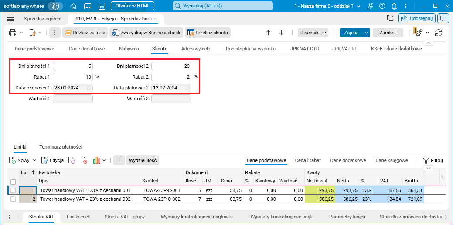
Task: Click the muted microphone icon
Action: coord(371,6)
